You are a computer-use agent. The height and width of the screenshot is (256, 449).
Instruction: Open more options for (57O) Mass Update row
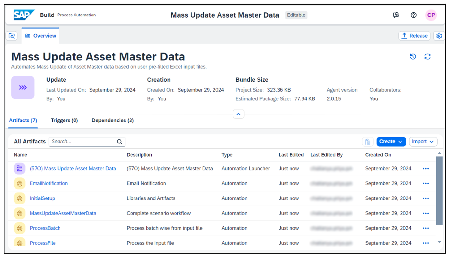tap(426, 169)
